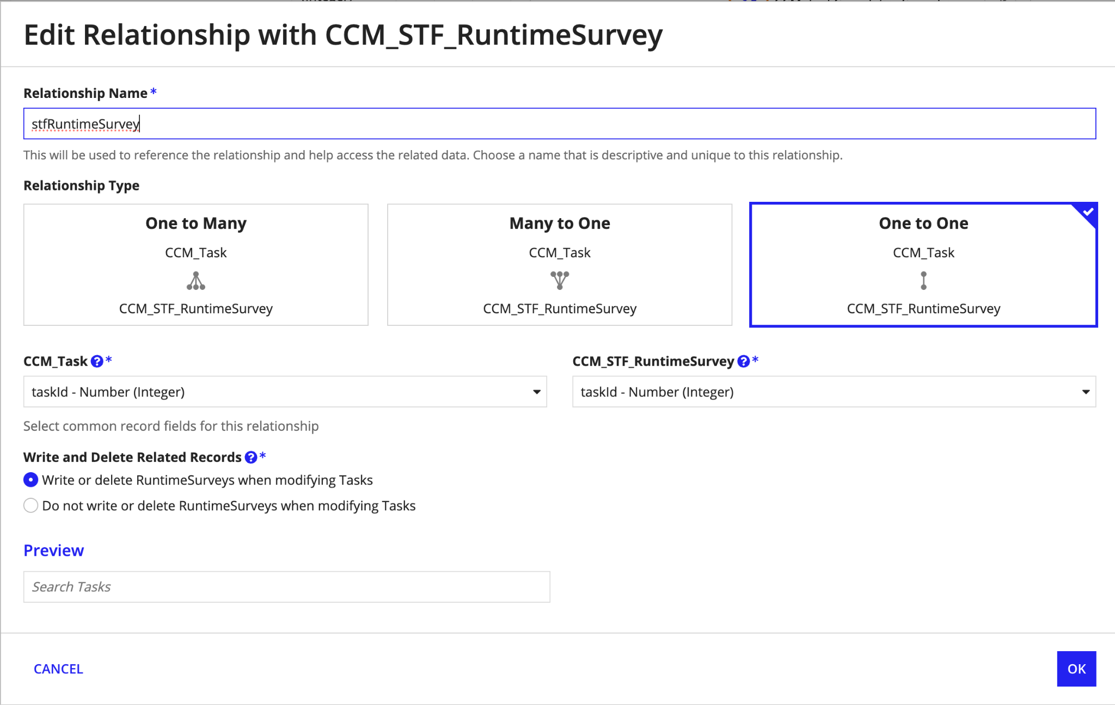Open the CCM_Task field dropdown
This screenshot has width=1115, height=705.
[x=285, y=392]
